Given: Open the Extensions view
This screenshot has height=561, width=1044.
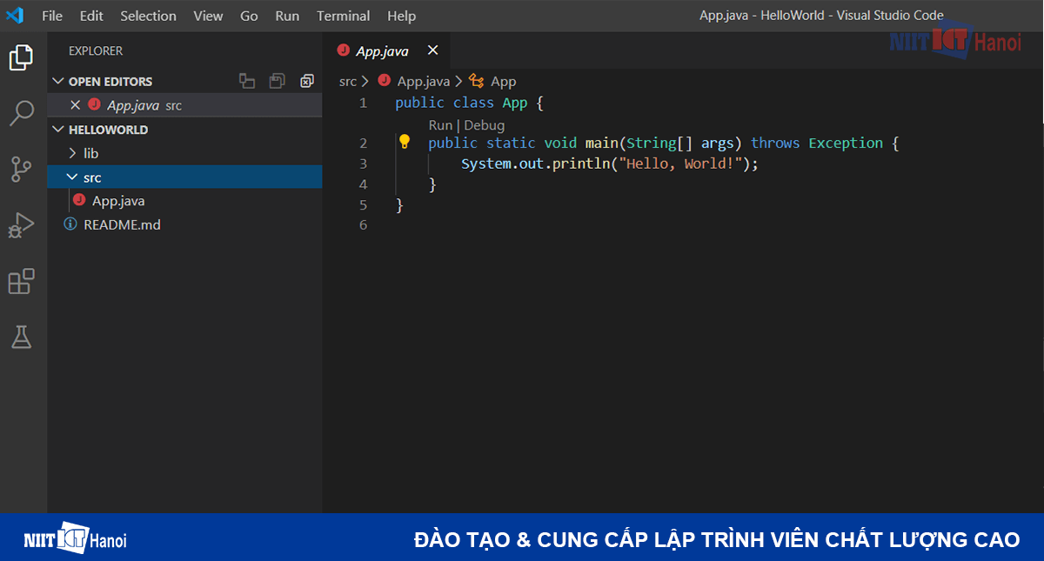Looking at the screenshot, I should point(22,281).
